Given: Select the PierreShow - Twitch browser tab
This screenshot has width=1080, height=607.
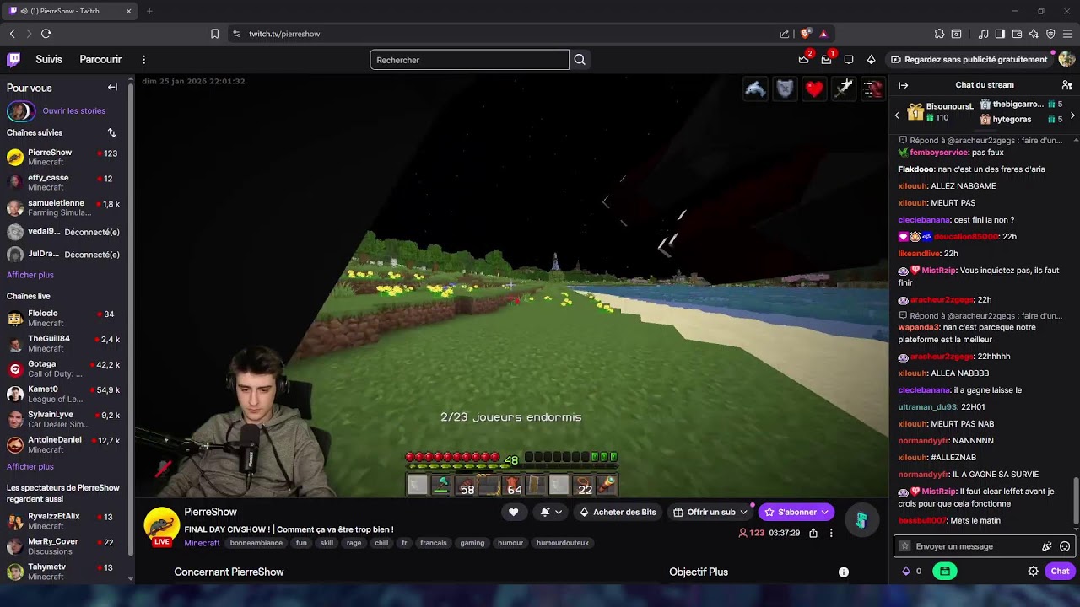Looking at the screenshot, I should tap(71, 11).
